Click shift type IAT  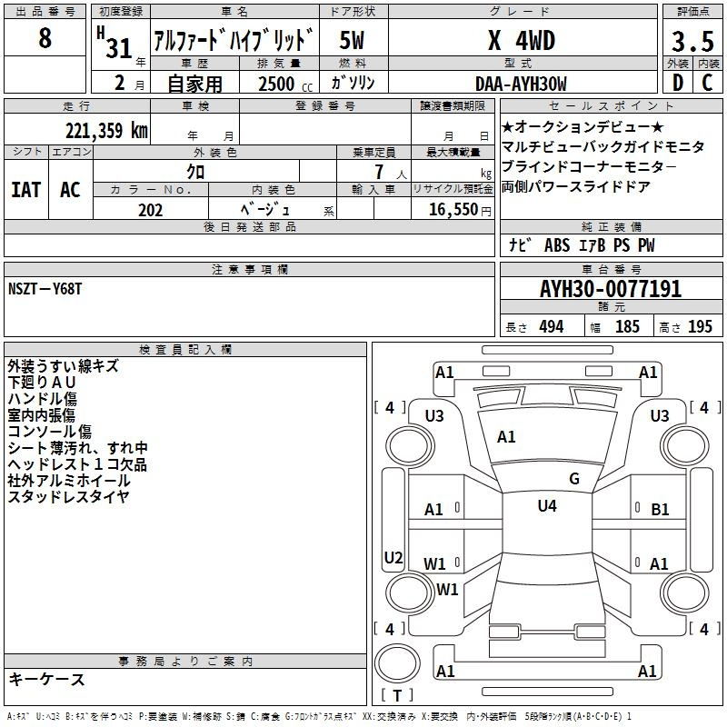[x=26, y=190]
